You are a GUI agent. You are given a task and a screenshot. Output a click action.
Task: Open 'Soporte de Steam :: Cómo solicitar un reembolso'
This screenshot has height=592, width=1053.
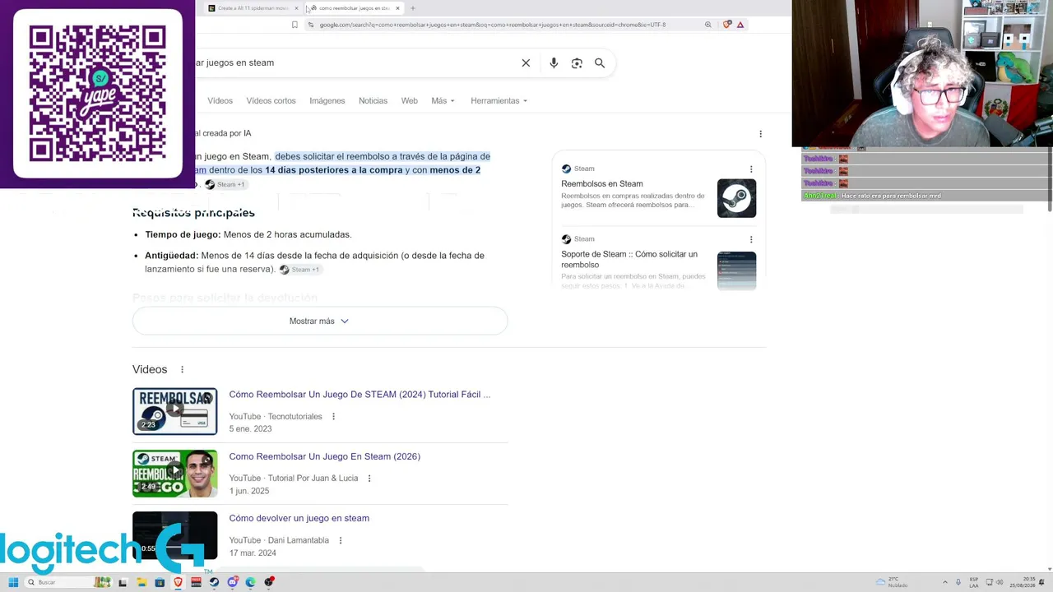coord(629,260)
